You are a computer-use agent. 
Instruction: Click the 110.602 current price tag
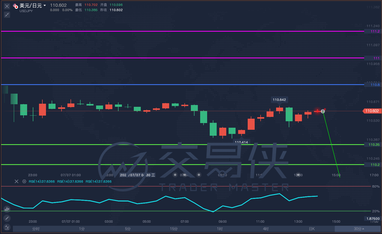(x=372, y=111)
